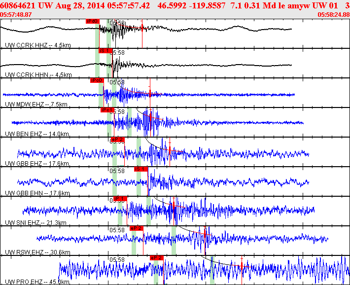Click the red coda marker on CCRK HHZ trace
The width and height of the screenshot is (350, 285).
(x=142, y=28)
